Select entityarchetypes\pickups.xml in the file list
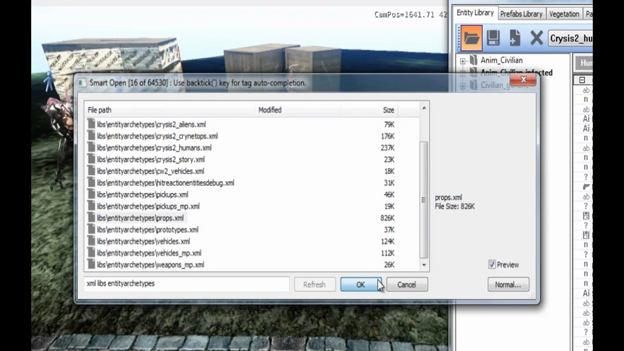The image size is (624, 351). point(142,195)
